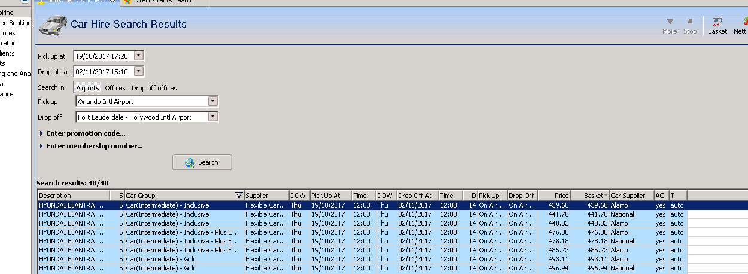Screen dimensions: 748x274
Task: Open the Basket toolbar icon
Action: [x=717, y=25]
